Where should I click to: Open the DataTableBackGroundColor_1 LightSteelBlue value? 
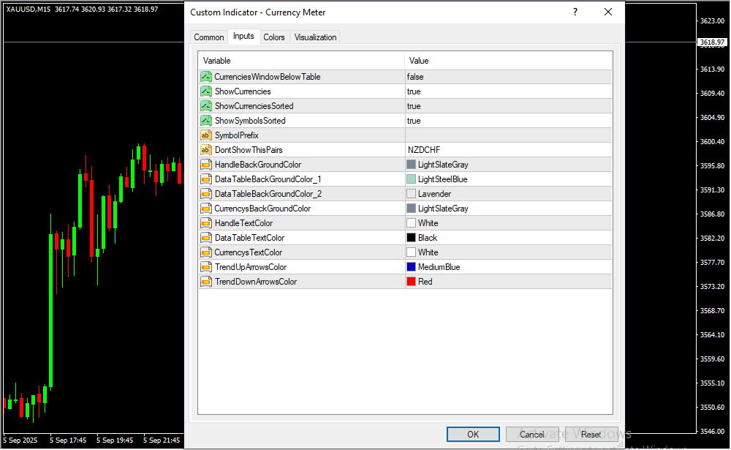tap(507, 179)
